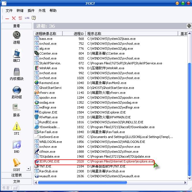The width and height of the screenshot is (192, 192).
Task: Open the 插件 menu
Action: tap(31, 11)
